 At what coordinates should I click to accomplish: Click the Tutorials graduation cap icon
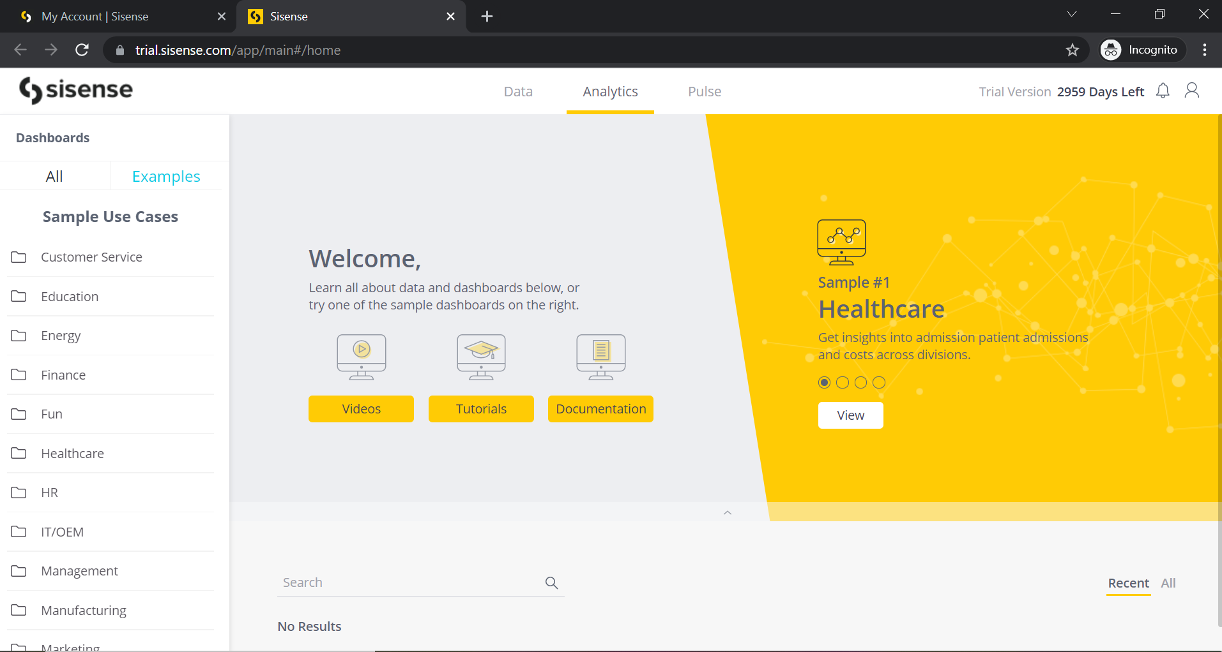[481, 357]
